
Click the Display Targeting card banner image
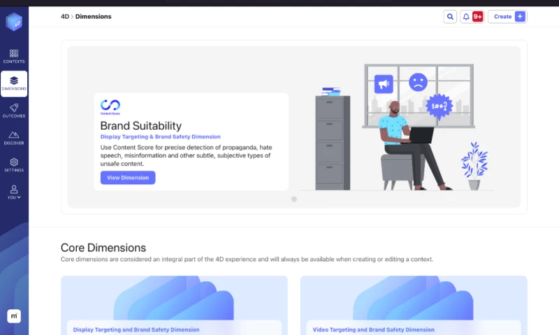(x=174, y=298)
